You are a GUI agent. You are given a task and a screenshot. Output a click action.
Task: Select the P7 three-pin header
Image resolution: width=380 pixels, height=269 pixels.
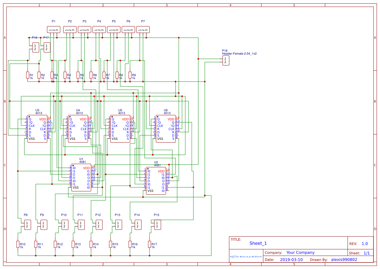(143, 30)
